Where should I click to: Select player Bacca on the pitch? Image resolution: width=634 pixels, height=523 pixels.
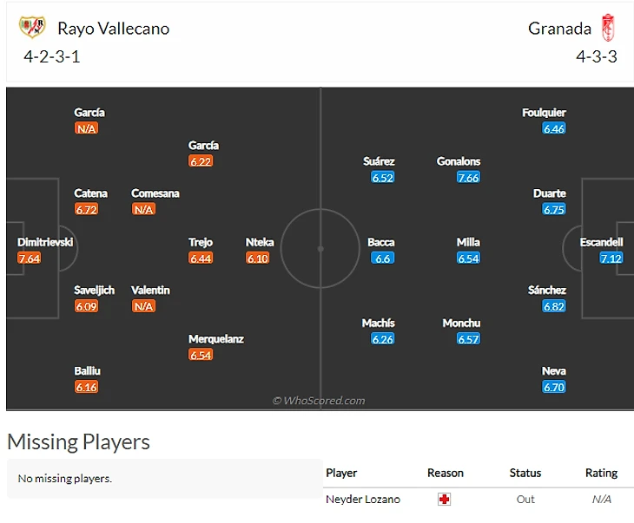pos(381,242)
